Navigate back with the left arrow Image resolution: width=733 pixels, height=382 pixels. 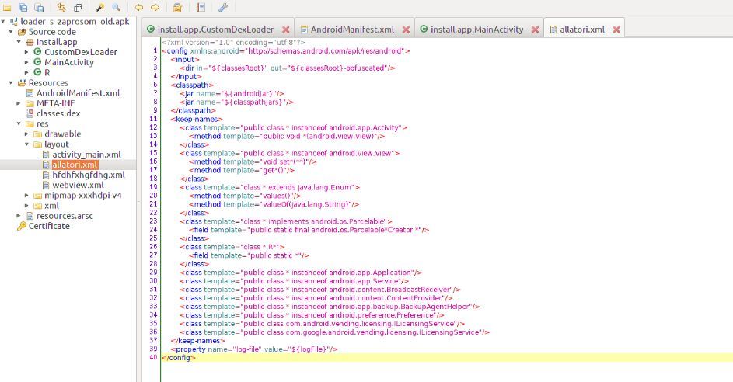[139, 7]
